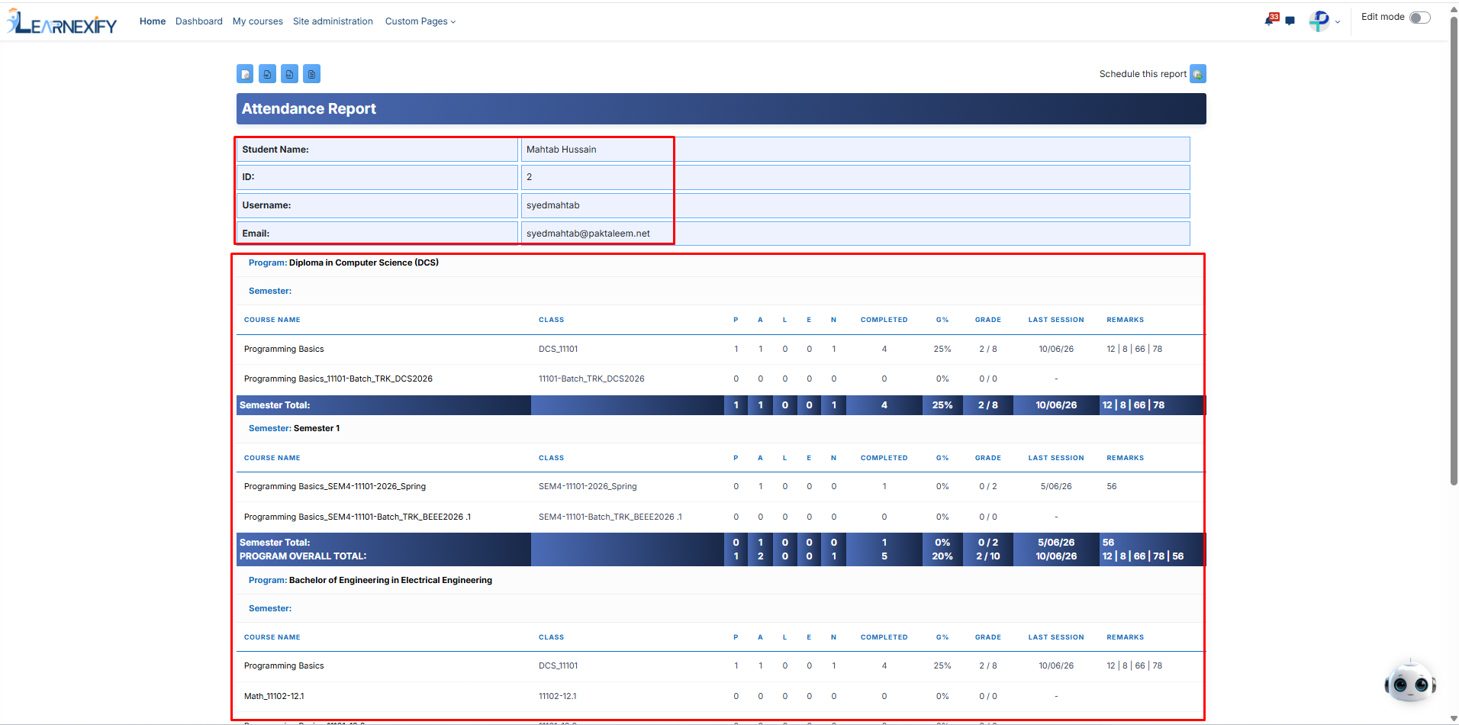Click the fourth export document icon
Image resolution: width=1459 pixels, height=725 pixels.
pyautogui.click(x=311, y=74)
